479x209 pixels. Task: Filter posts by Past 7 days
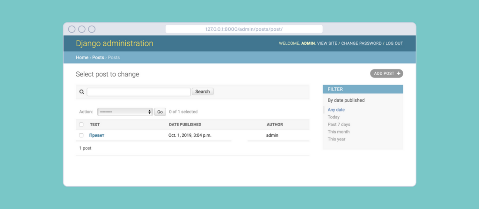click(339, 125)
